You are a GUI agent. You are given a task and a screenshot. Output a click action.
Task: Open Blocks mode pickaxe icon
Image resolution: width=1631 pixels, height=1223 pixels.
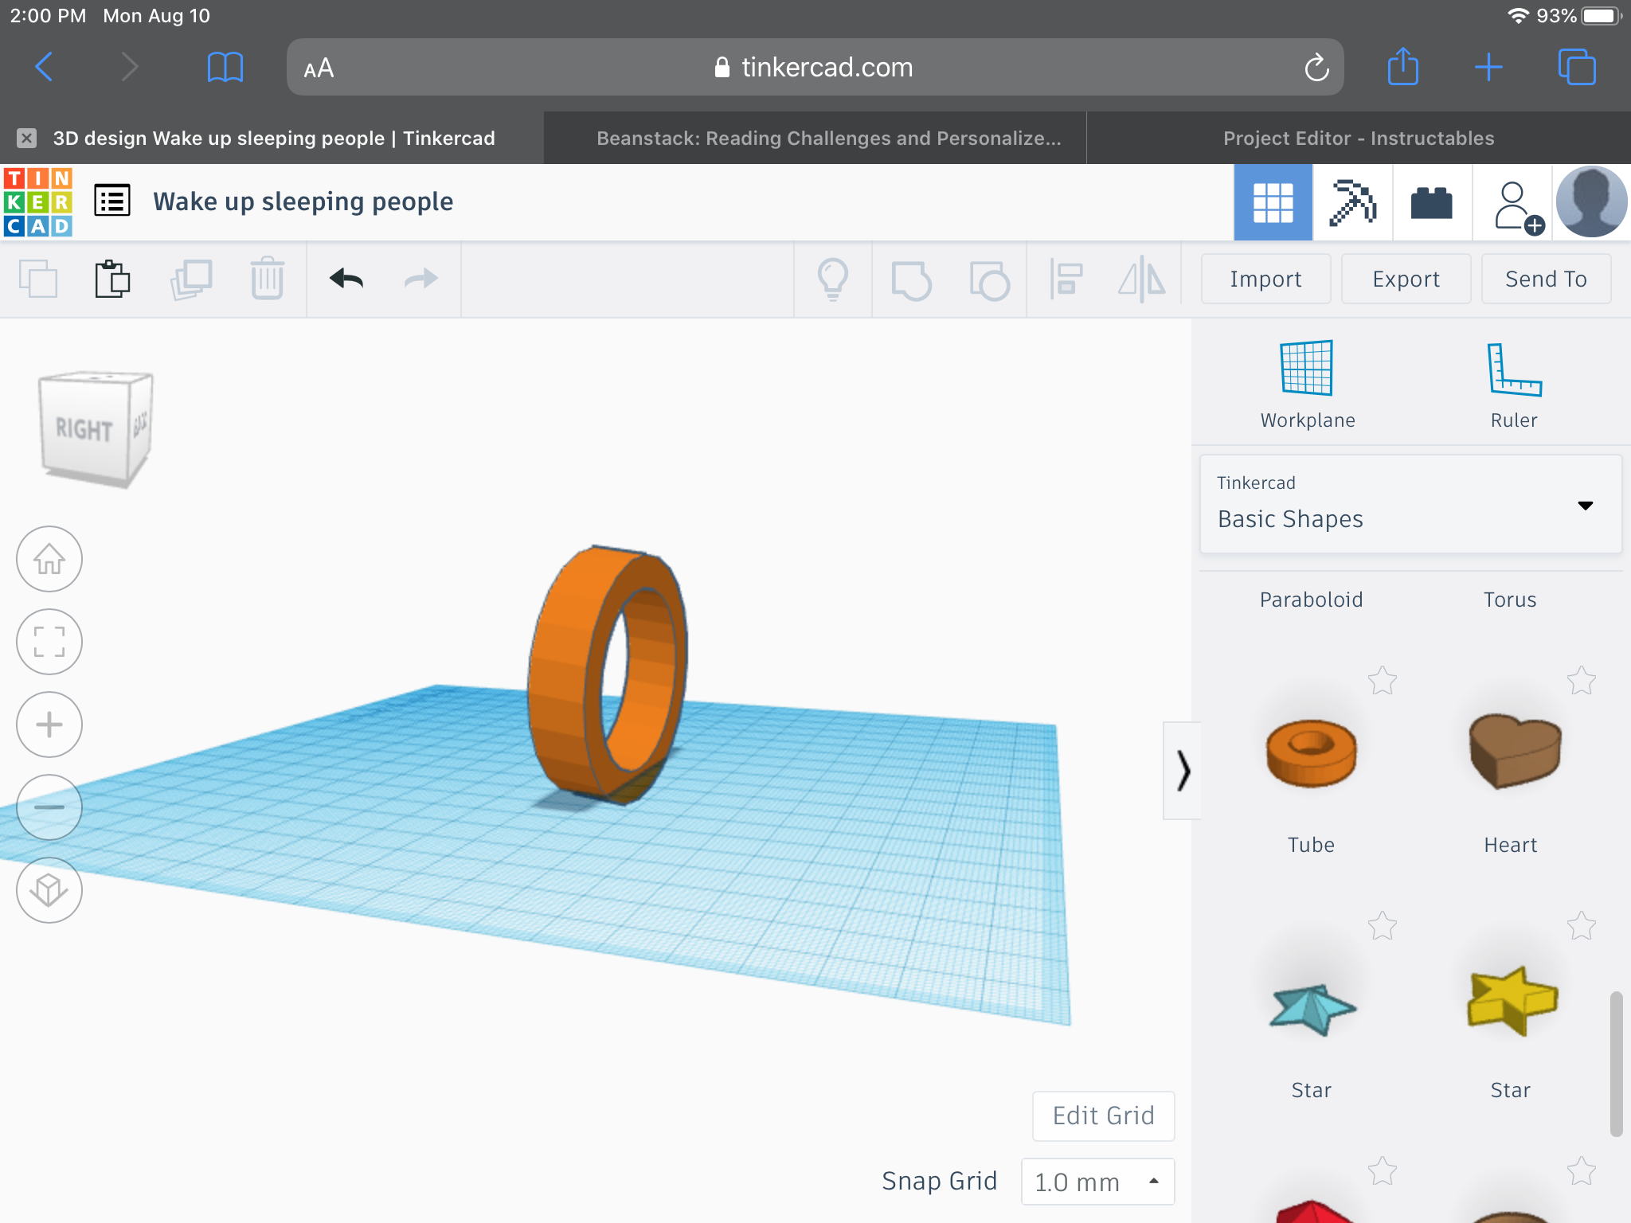(1352, 202)
